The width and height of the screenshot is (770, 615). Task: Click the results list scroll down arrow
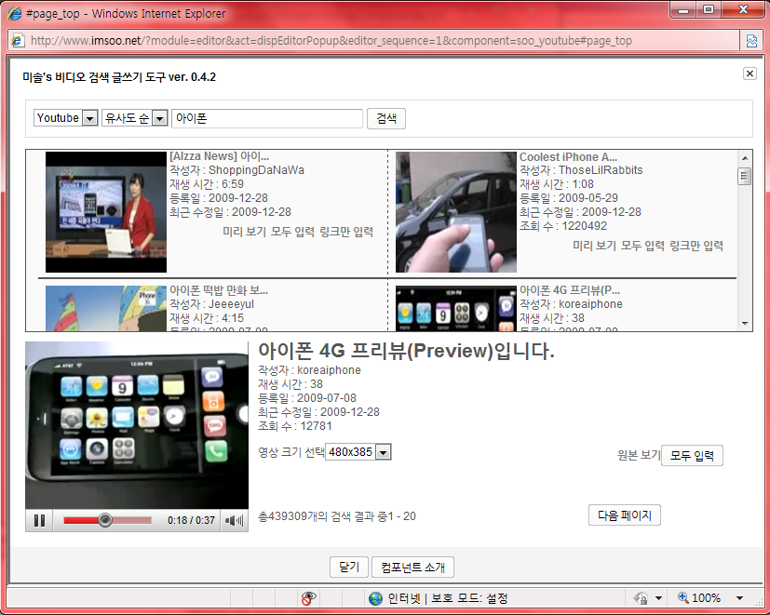pyautogui.click(x=745, y=324)
